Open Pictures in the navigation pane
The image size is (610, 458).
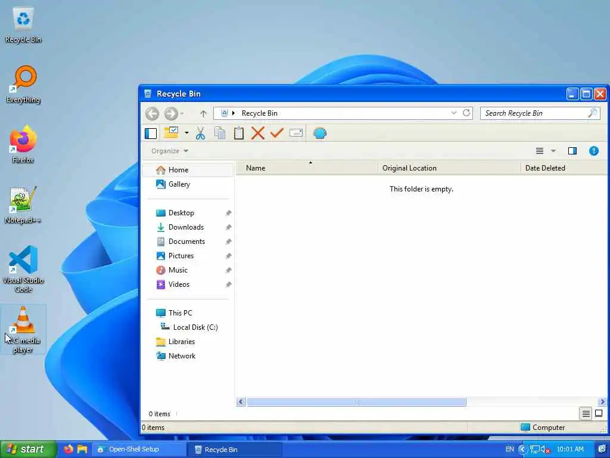188,256
